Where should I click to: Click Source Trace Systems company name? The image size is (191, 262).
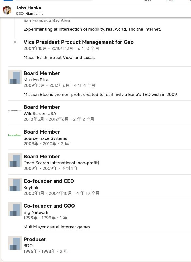coord(45,138)
